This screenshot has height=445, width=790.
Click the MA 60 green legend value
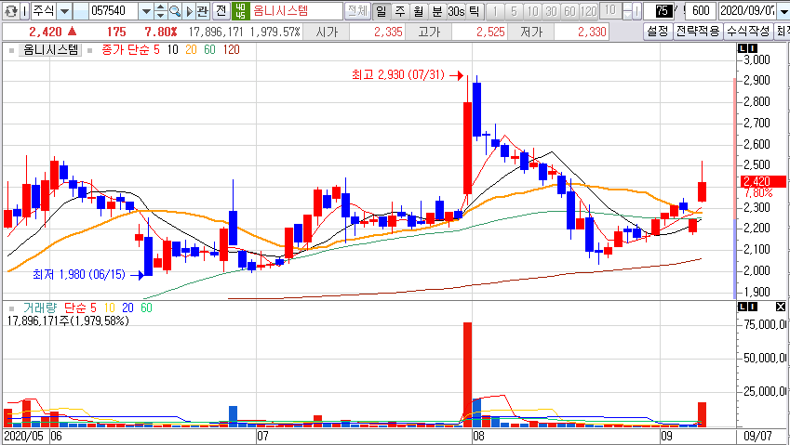pyautogui.click(x=209, y=50)
